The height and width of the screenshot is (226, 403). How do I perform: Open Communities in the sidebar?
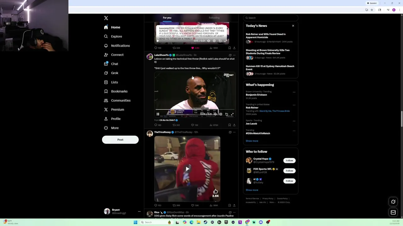(x=117, y=100)
